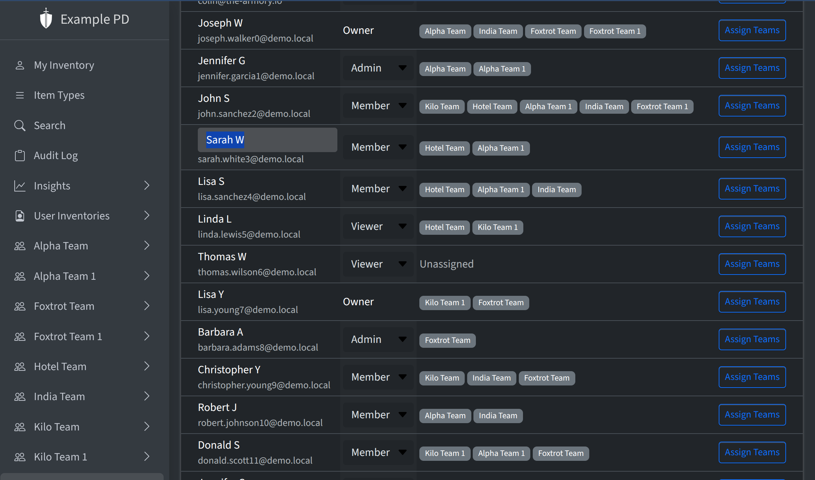Click Assign Teams for Joseph W
815x480 pixels.
pos(752,30)
